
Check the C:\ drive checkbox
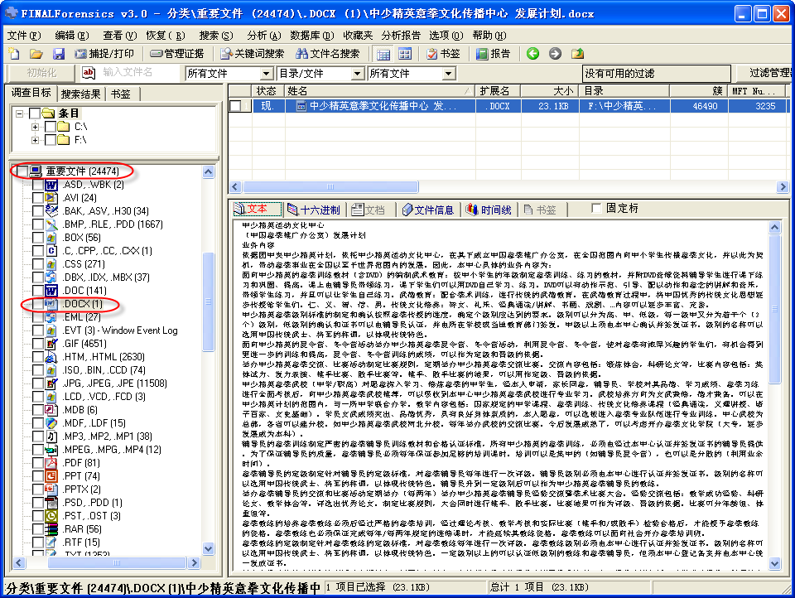click(x=51, y=126)
